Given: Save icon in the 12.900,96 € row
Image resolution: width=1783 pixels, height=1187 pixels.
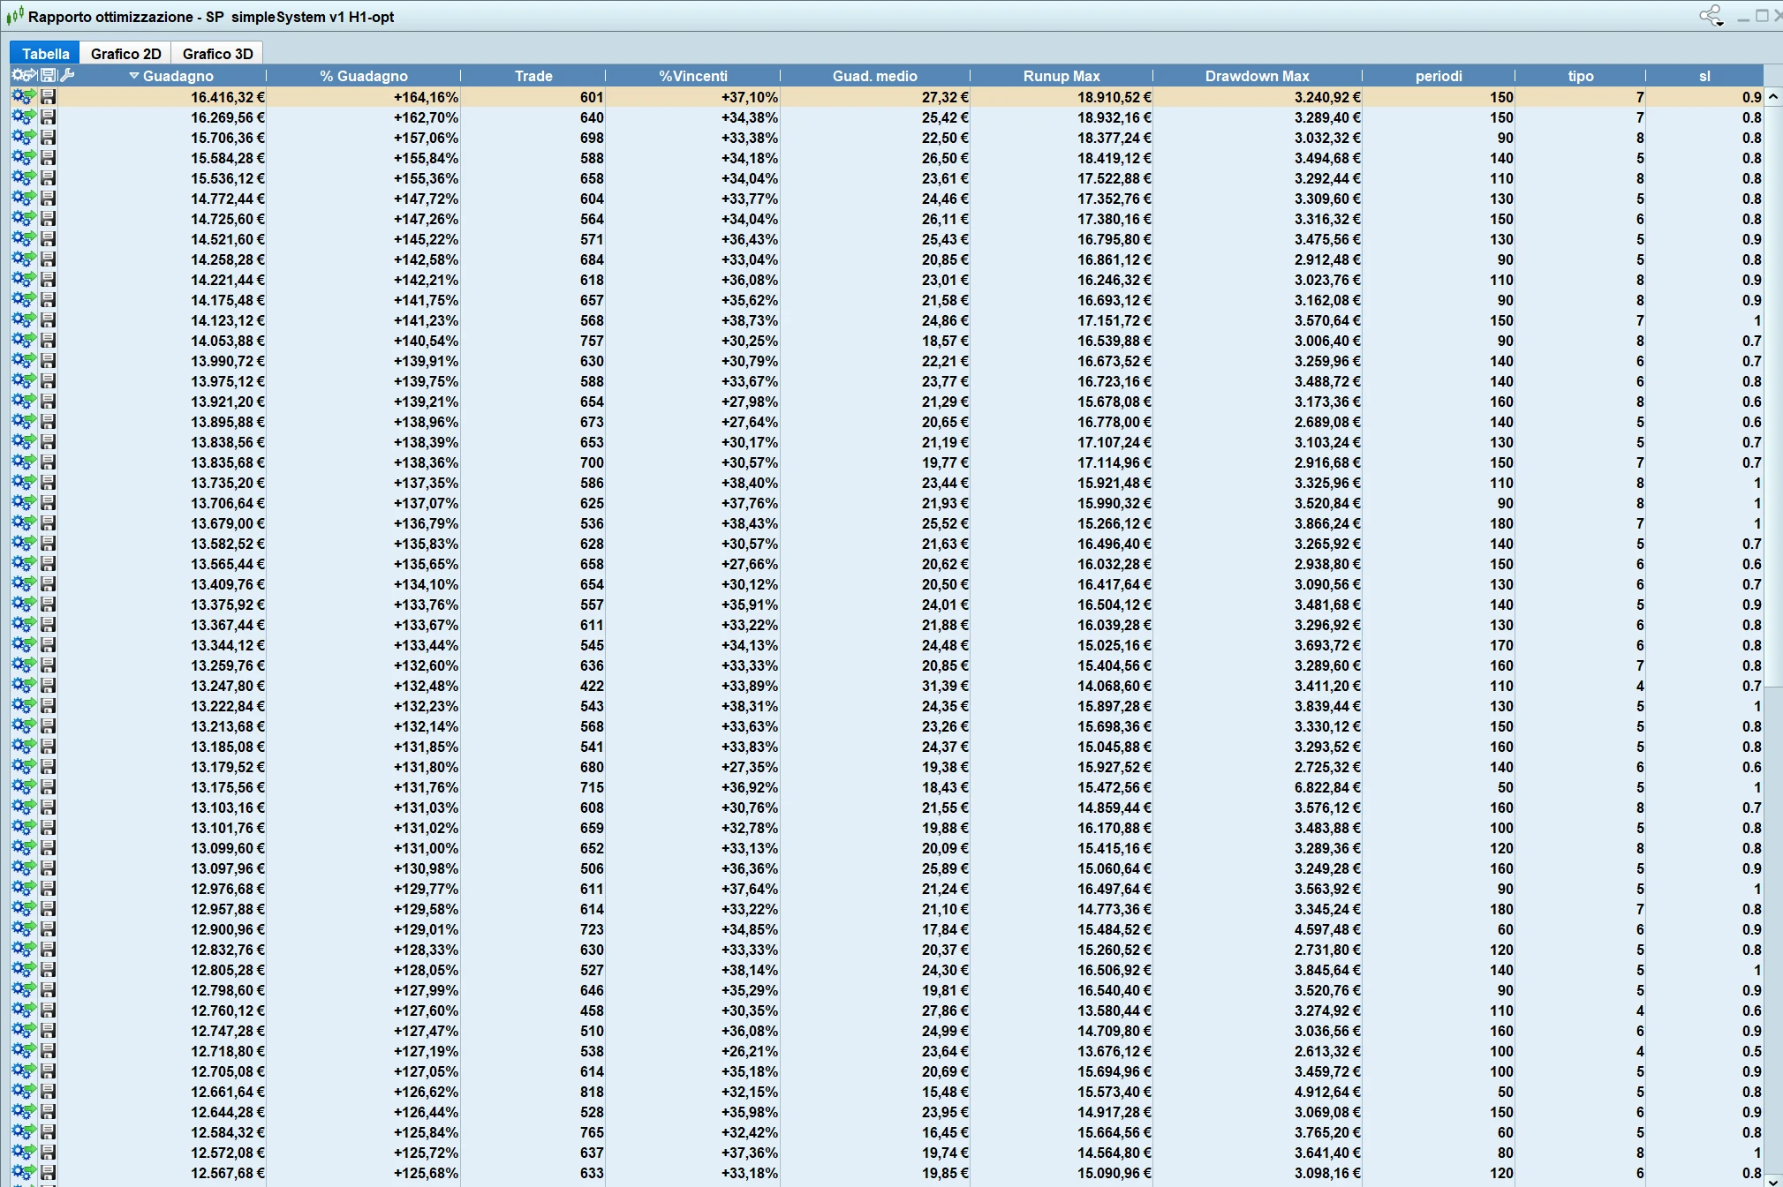Looking at the screenshot, I should 49,929.
